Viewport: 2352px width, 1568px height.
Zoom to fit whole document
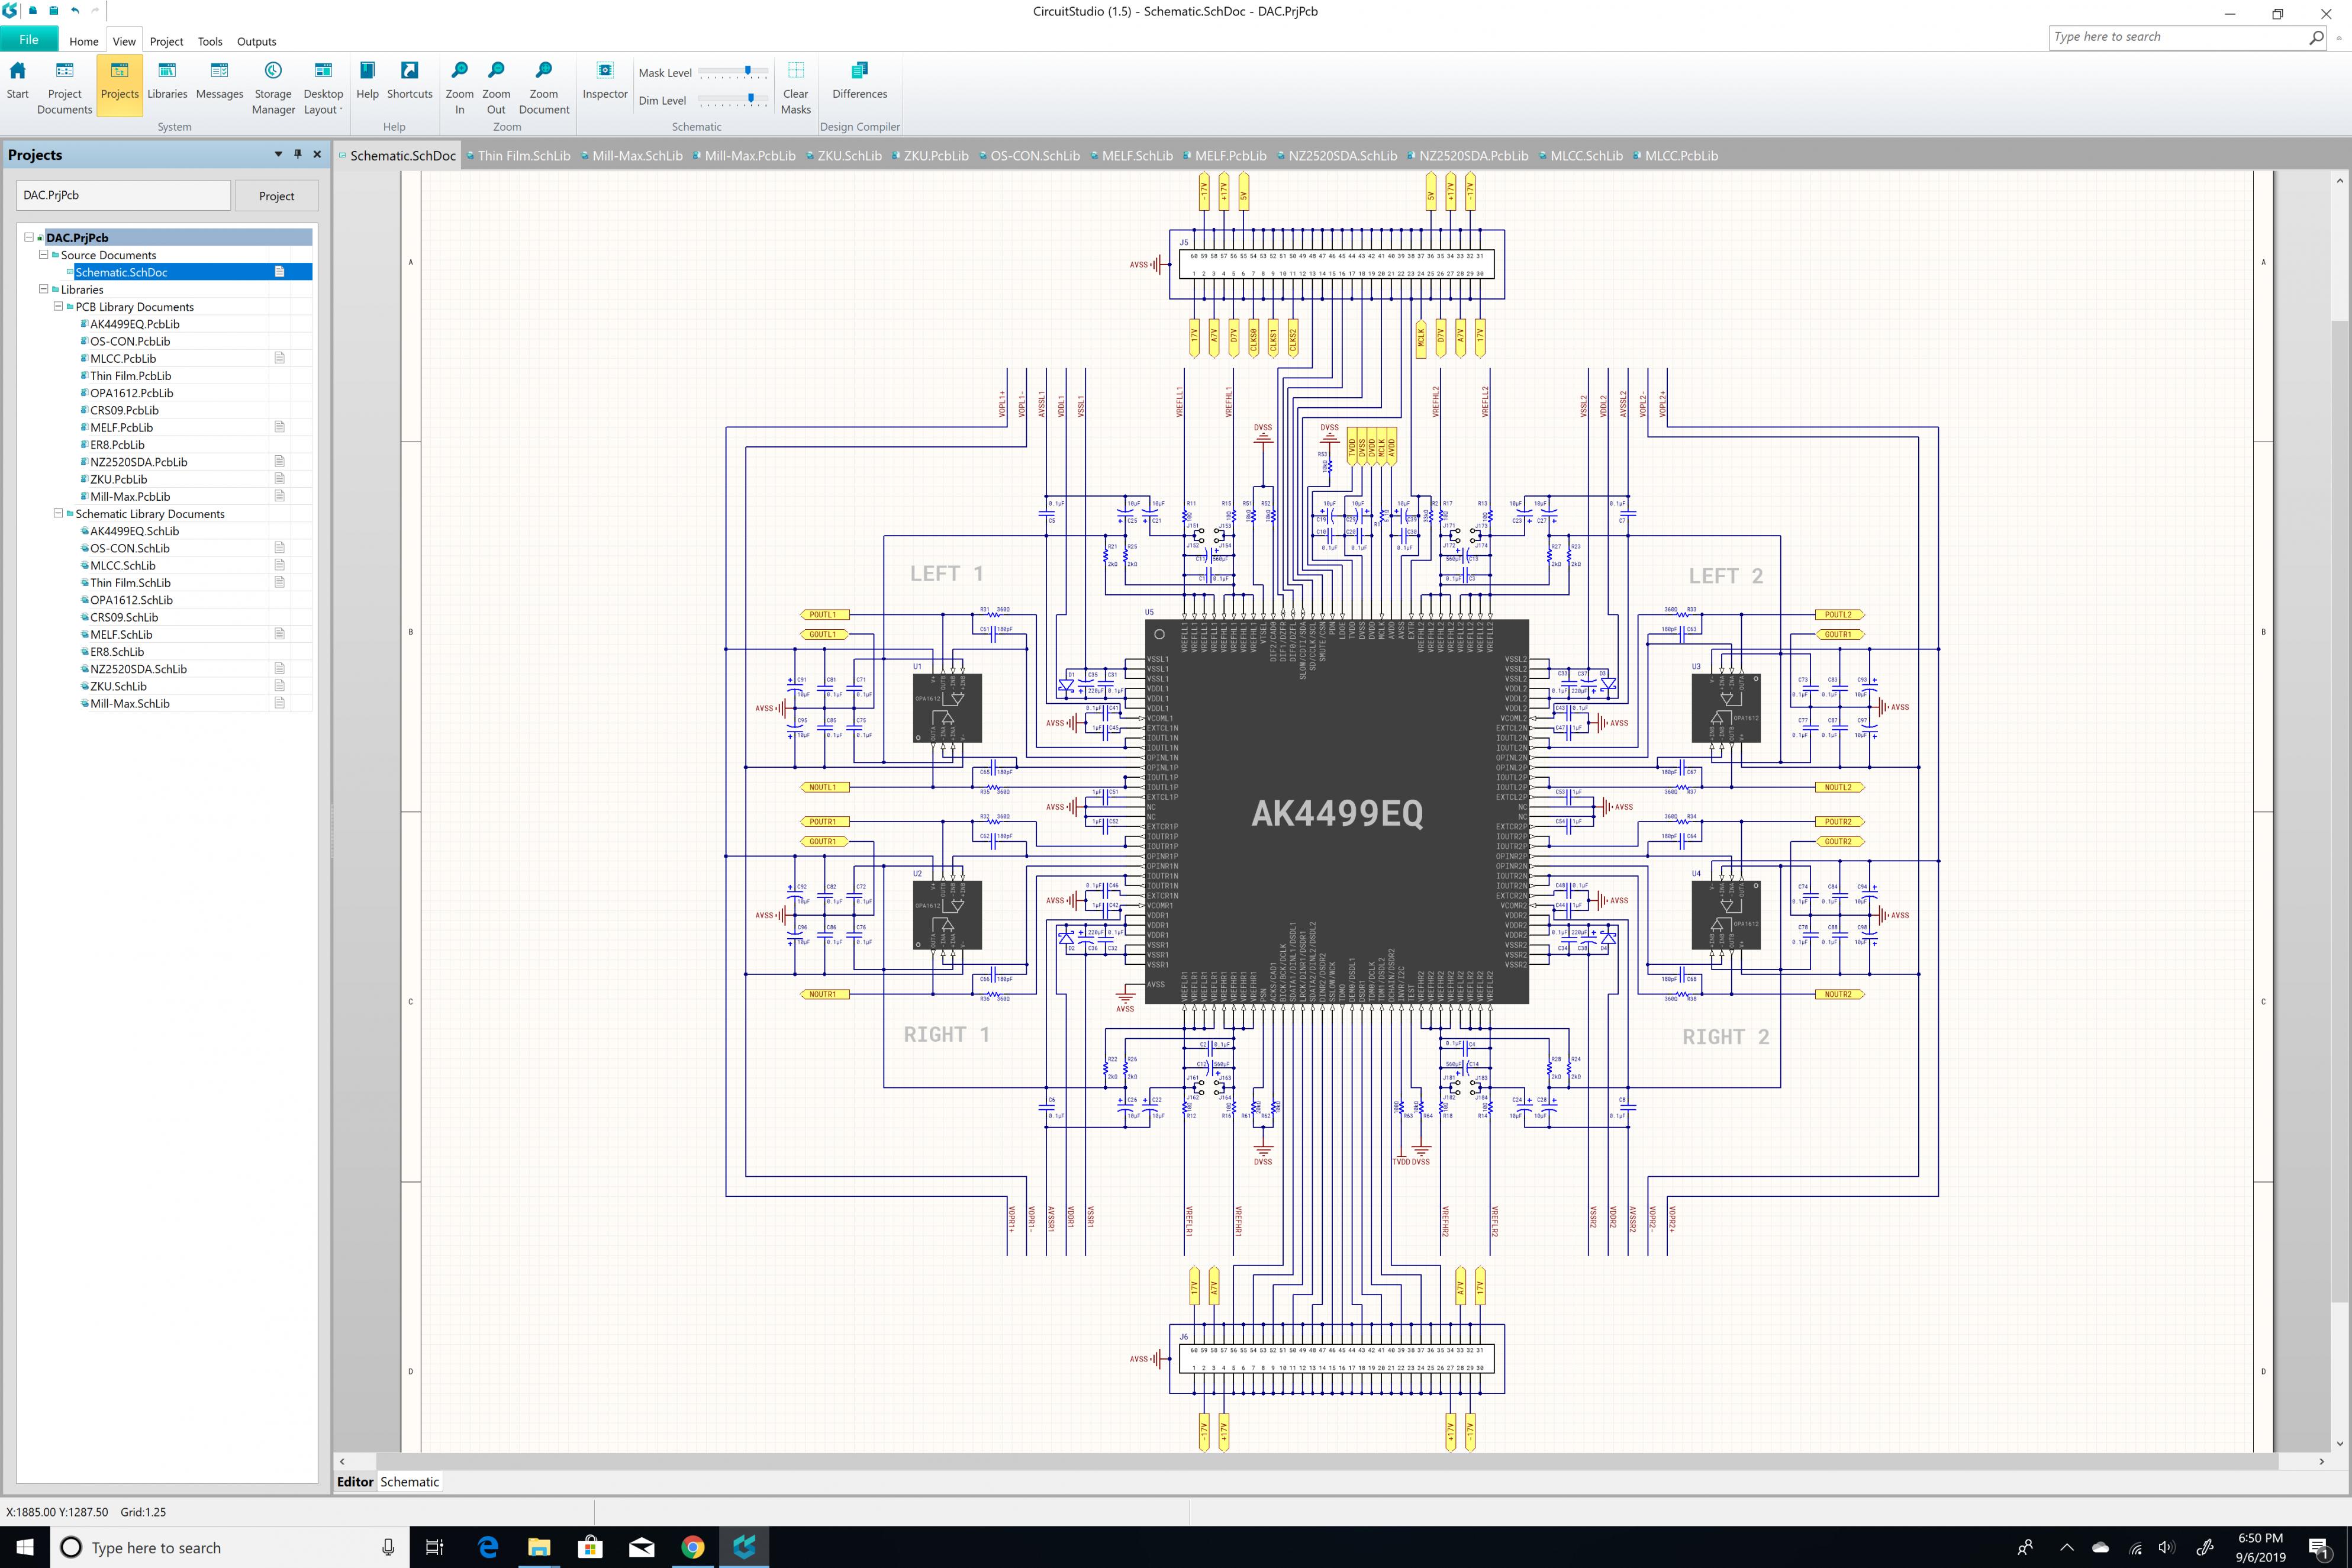coord(544,88)
